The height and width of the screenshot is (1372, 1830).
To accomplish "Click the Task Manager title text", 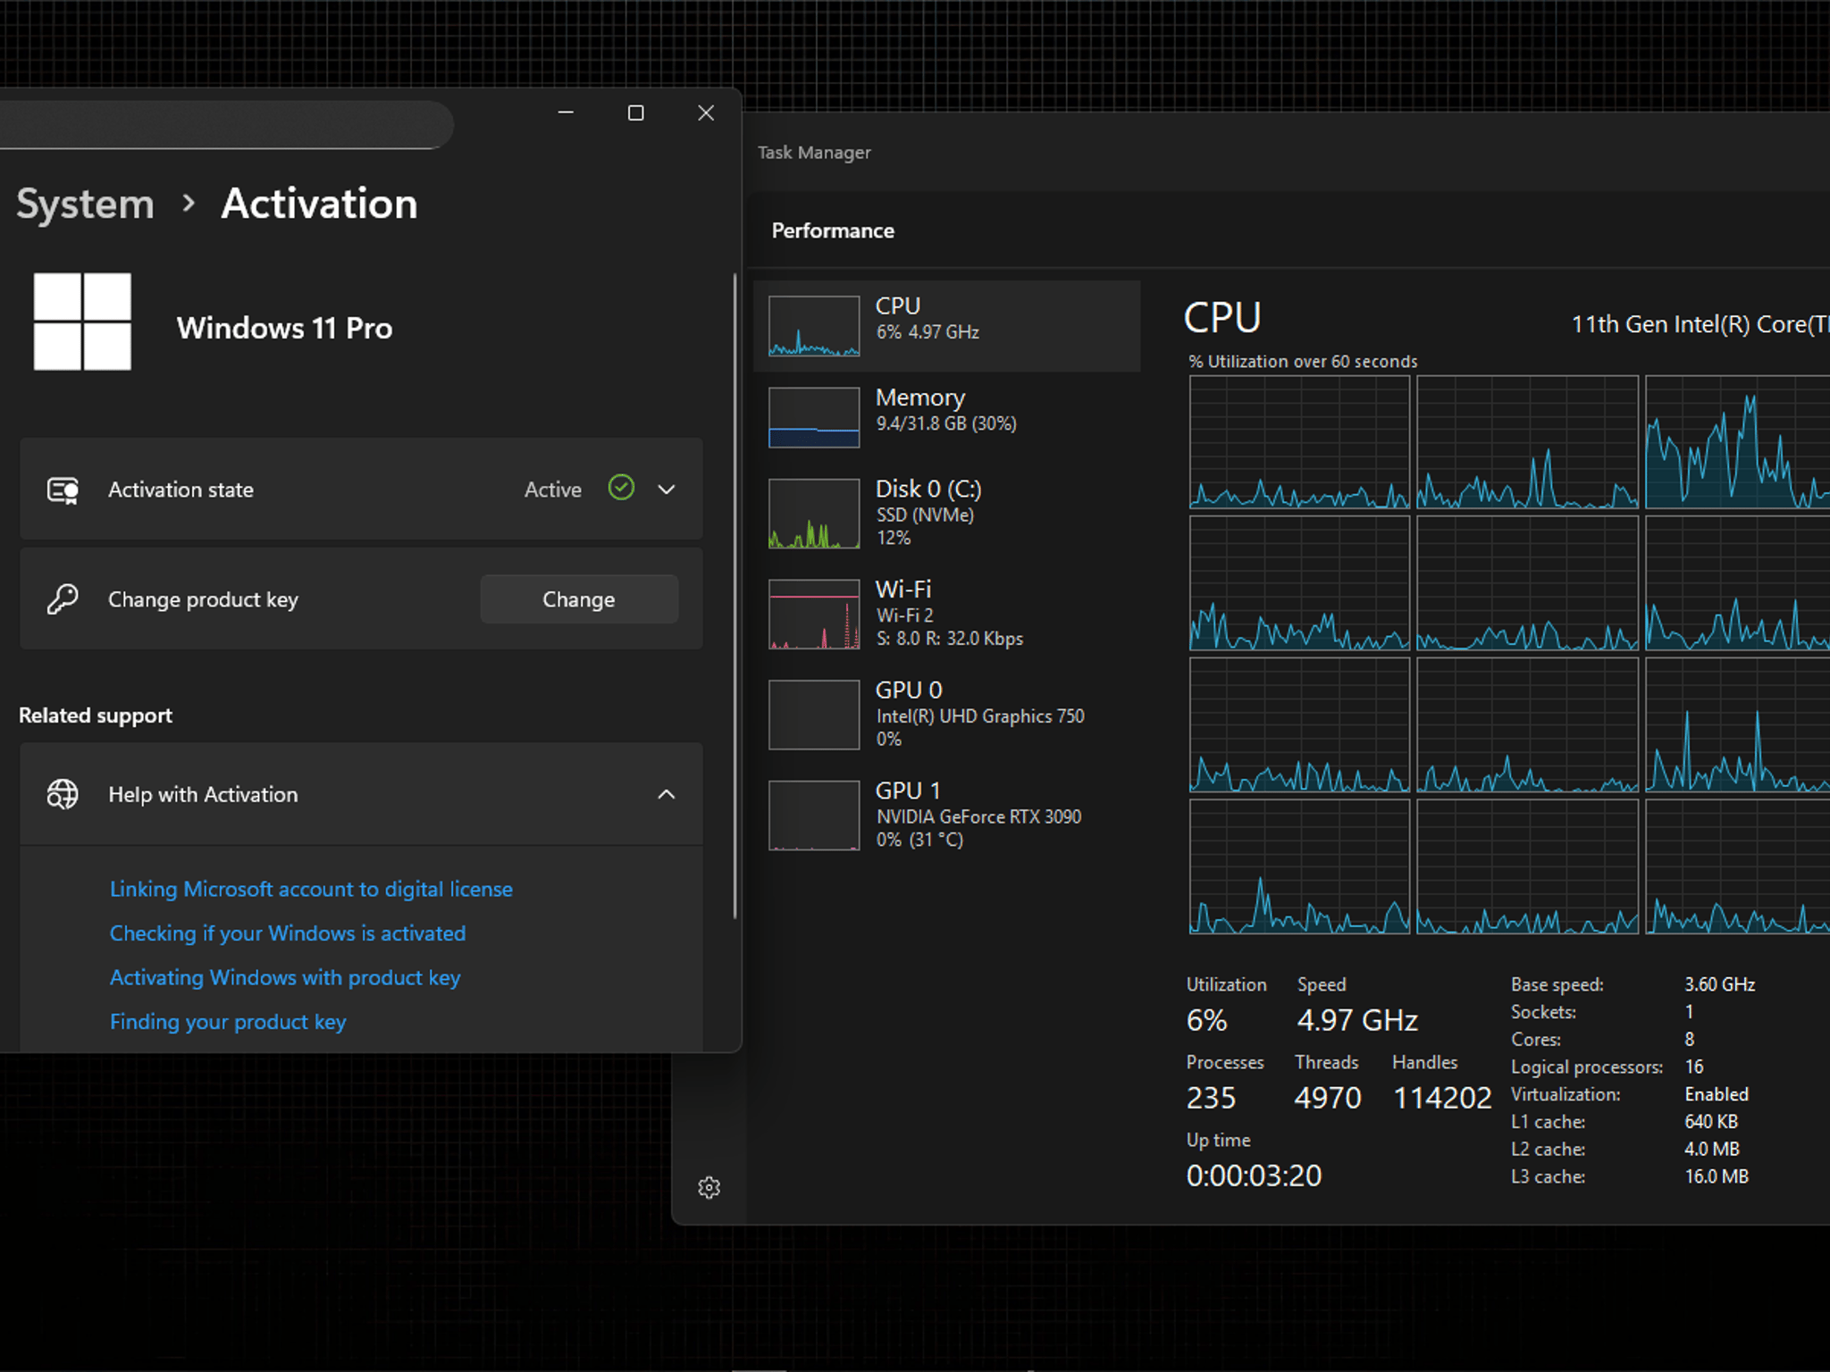I will click(814, 153).
